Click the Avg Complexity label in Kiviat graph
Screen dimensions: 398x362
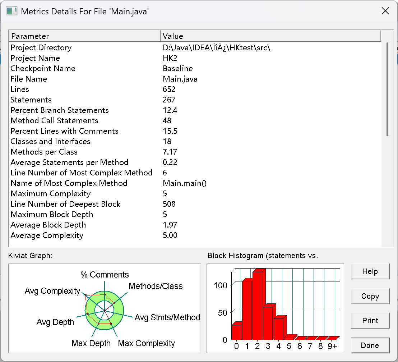(52, 290)
